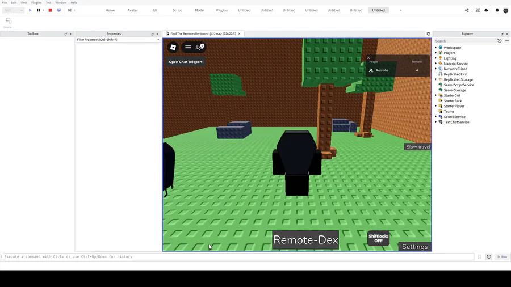The width and height of the screenshot is (511, 287).
Task: Expand the MaterialService node
Action: [x=436, y=64]
